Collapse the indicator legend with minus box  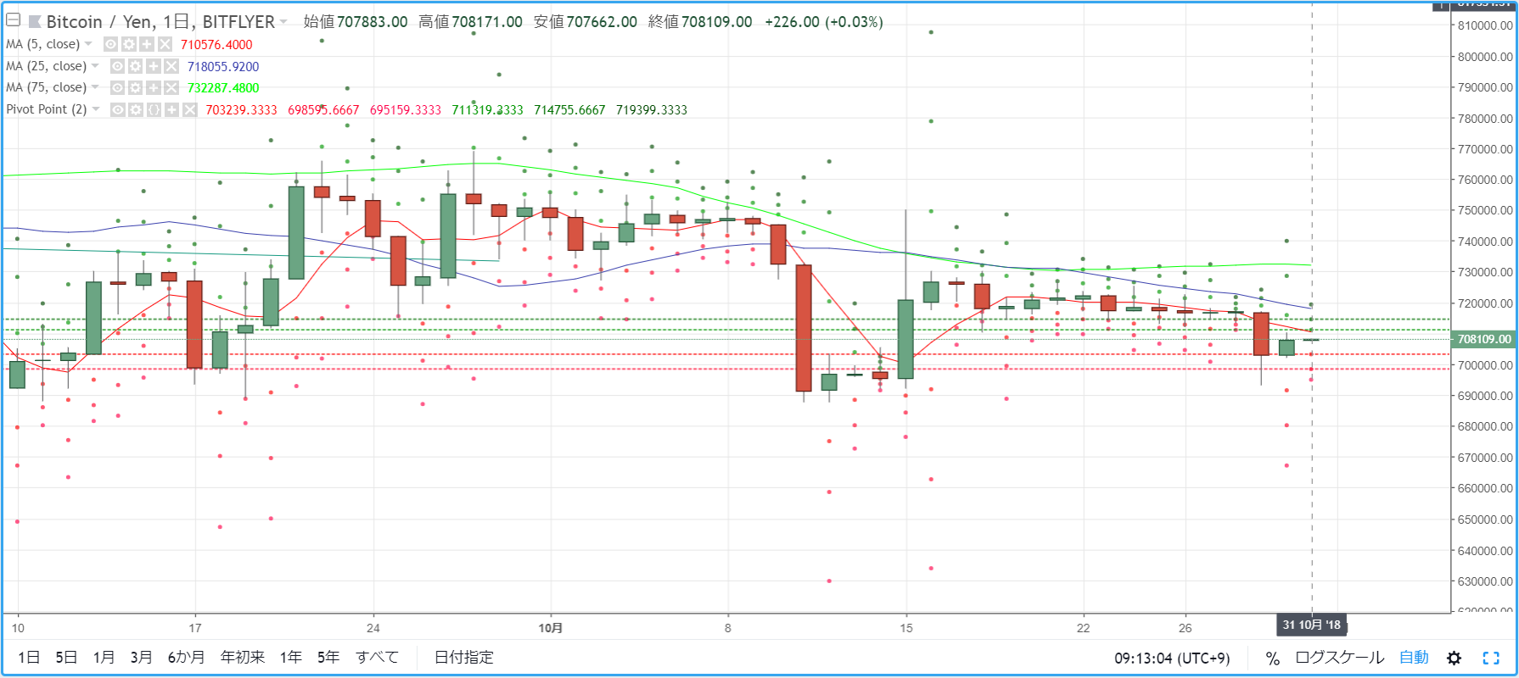click(x=13, y=20)
